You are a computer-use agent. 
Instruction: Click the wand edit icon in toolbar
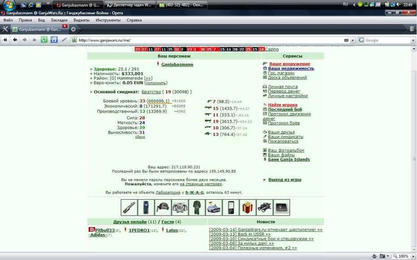click(64, 40)
